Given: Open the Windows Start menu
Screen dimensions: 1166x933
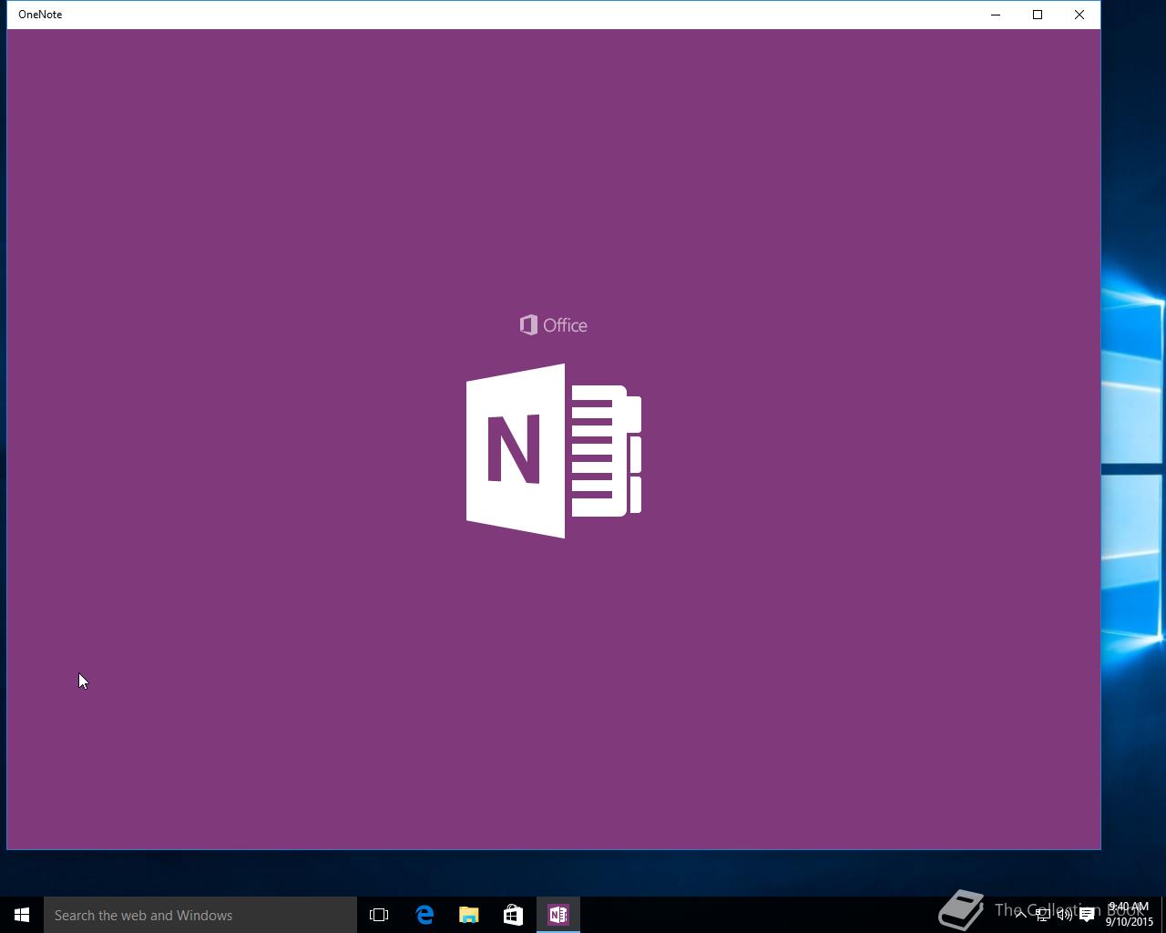Looking at the screenshot, I should coord(22,915).
